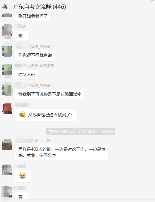155x202 pixels.
Task: Open the avatar beside 你觉得不行就直说
Action: [x=7, y=49]
